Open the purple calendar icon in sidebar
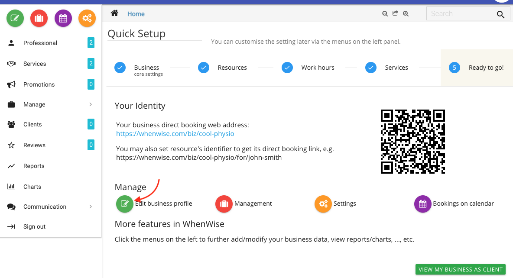The image size is (513, 278). click(x=63, y=18)
